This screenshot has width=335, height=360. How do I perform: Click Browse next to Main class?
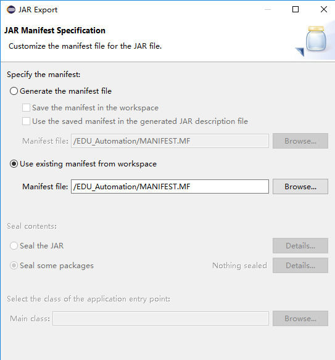click(300, 319)
